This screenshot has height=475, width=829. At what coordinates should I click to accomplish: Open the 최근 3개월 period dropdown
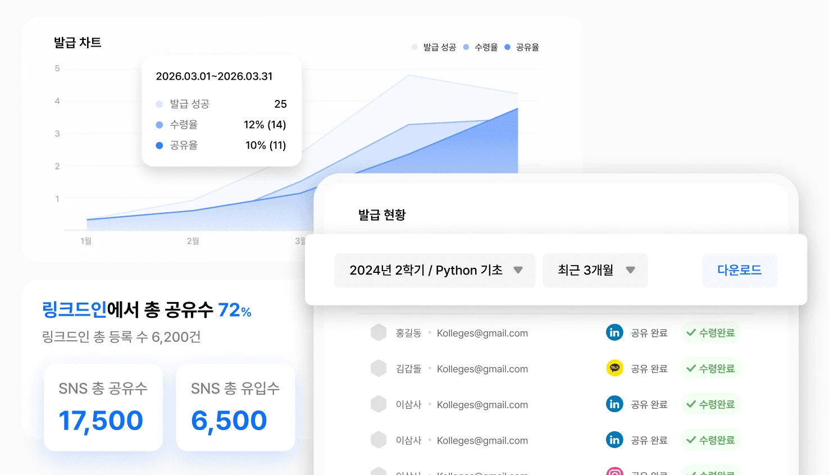tap(595, 270)
